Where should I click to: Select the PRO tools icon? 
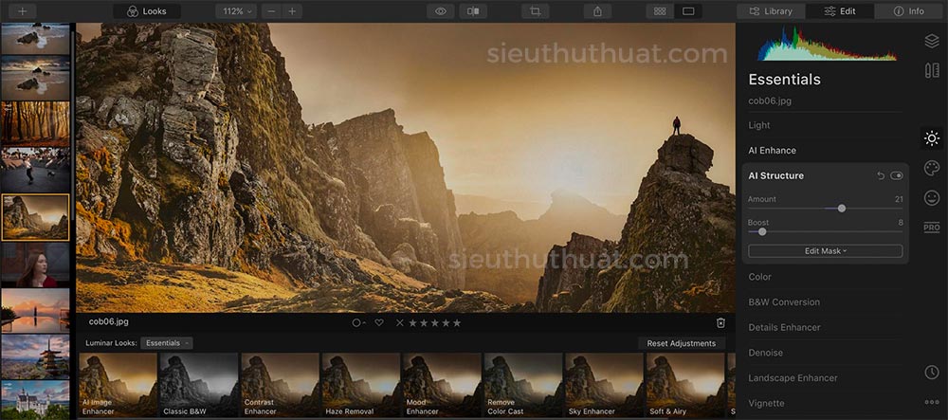coord(932,228)
